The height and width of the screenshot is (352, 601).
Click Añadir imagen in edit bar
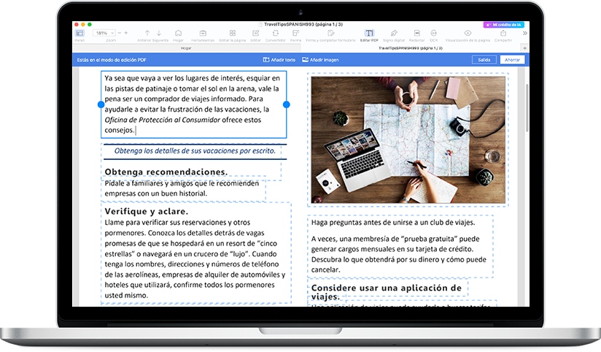click(320, 60)
